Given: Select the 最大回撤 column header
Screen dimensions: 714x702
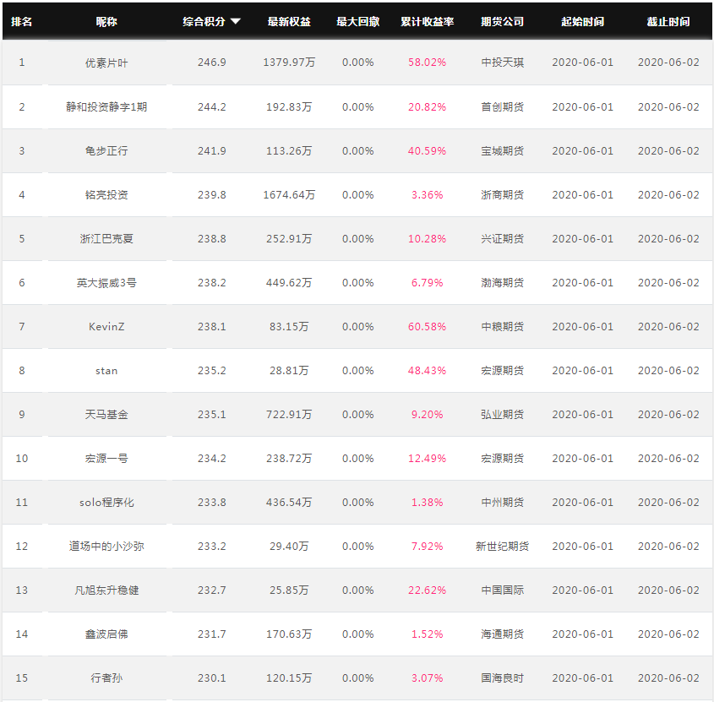Looking at the screenshot, I should (x=358, y=21).
